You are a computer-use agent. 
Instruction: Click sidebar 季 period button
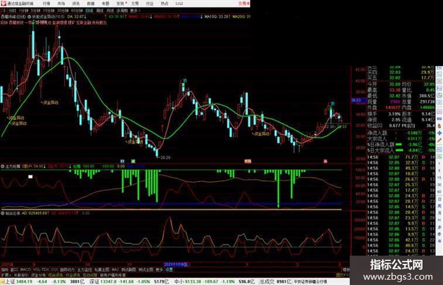(x=439, y=234)
